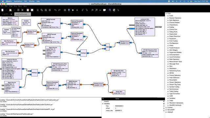210x118 pixels.
Task: Open the XQuartz Applications menu
Action: click(x=18, y=1)
